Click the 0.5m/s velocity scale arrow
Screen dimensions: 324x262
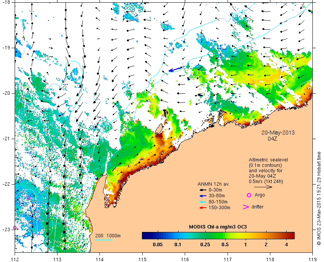pos(263,187)
